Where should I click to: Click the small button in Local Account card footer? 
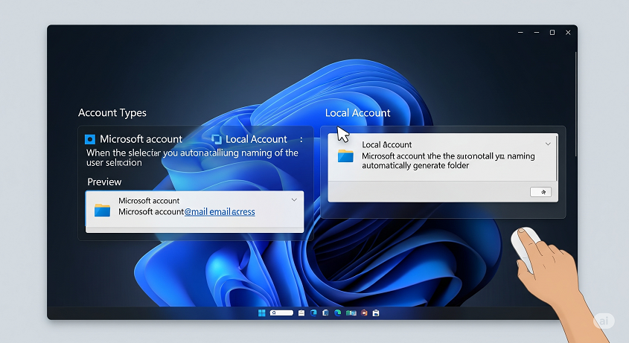click(x=540, y=192)
